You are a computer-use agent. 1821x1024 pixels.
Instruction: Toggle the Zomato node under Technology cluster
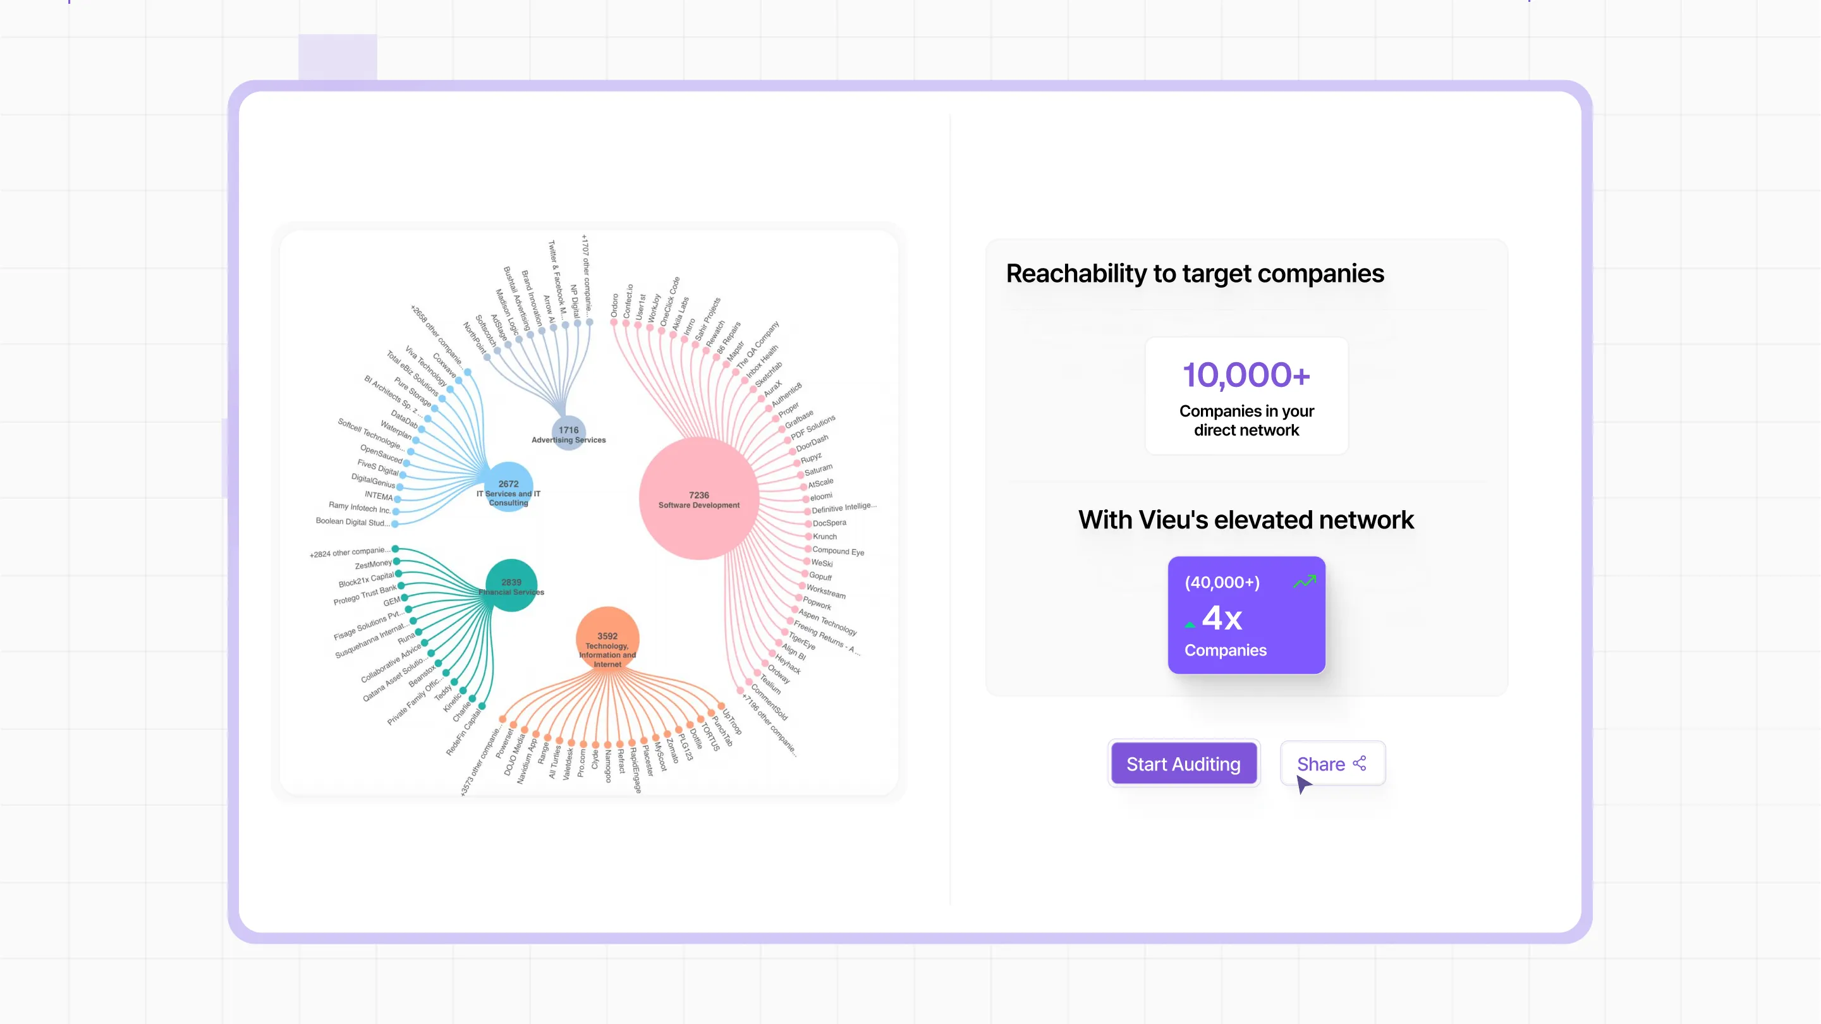[669, 734]
